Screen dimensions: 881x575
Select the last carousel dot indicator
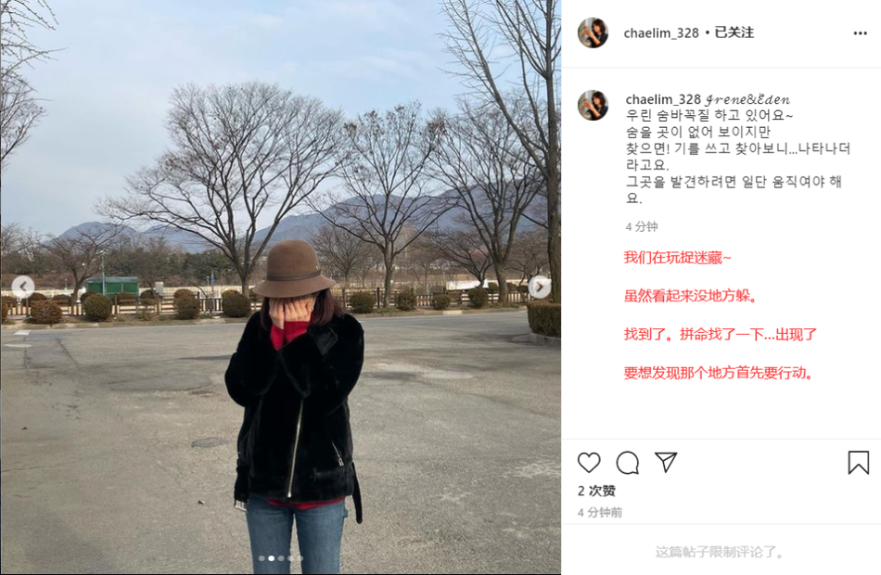coord(300,558)
